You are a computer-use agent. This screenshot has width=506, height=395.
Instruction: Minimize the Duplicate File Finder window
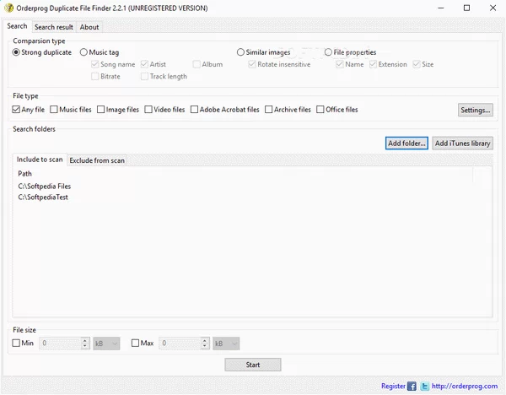[x=441, y=8]
